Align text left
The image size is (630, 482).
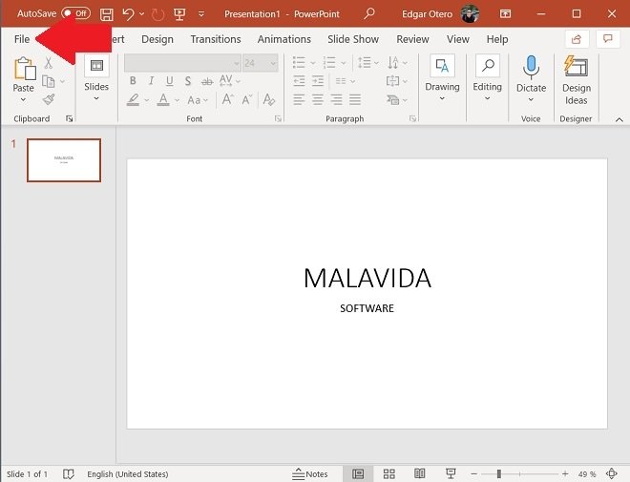coord(299,99)
